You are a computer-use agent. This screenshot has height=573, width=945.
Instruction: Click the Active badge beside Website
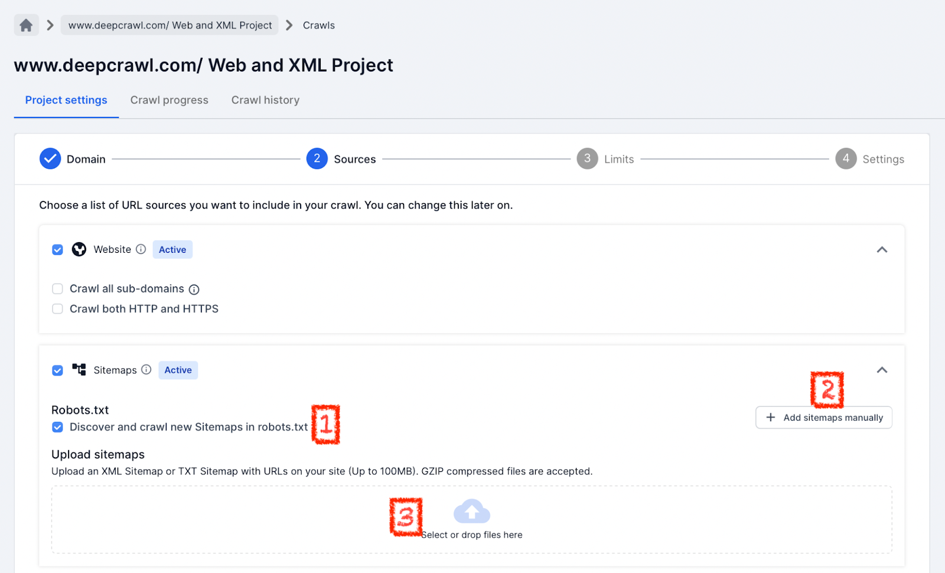pyautogui.click(x=172, y=249)
